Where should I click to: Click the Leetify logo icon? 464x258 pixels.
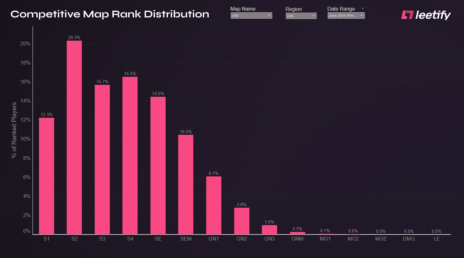pyautogui.click(x=407, y=15)
